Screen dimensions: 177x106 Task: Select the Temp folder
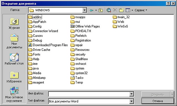click(x=77, y=82)
